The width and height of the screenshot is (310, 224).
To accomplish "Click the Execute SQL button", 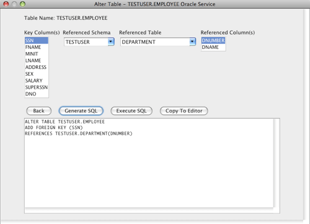I will (x=131, y=111).
